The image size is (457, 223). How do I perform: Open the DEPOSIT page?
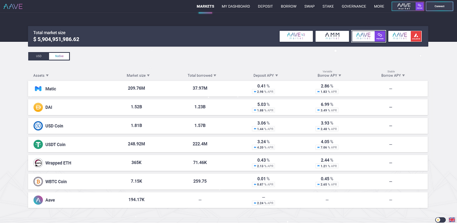point(265,6)
